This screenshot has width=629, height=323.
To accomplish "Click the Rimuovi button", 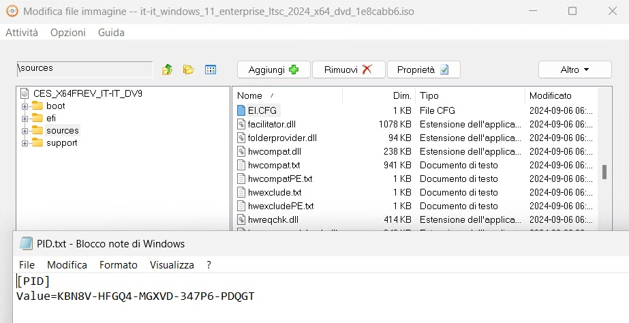I will 349,70.
